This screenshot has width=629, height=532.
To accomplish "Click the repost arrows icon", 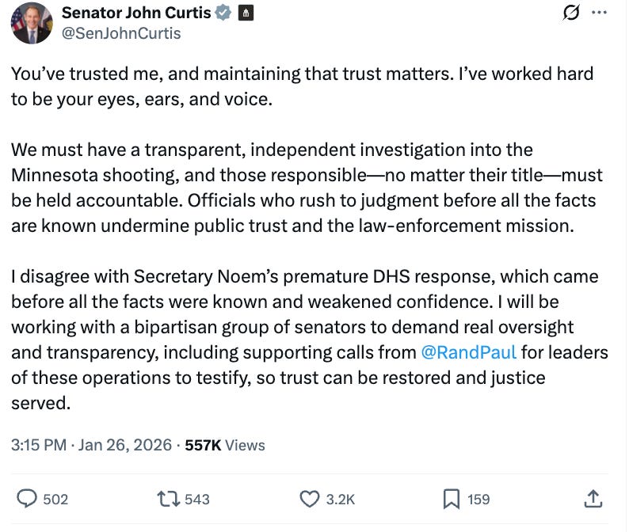I will point(168,498).
